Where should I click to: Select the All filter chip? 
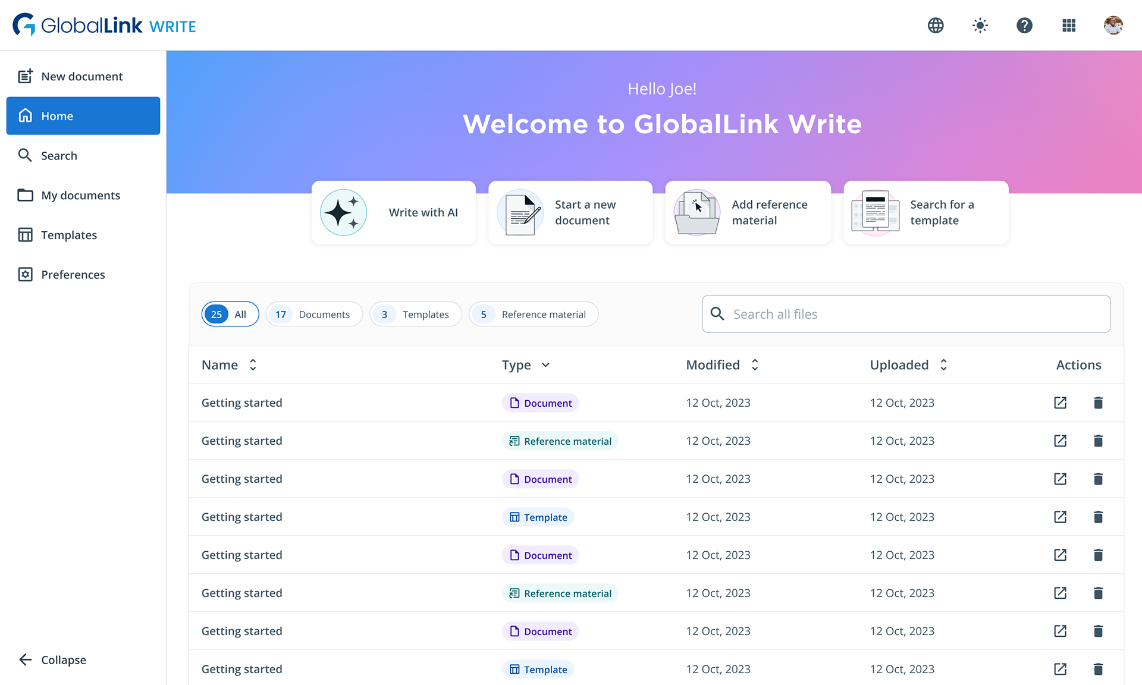(x=230, y=314)
